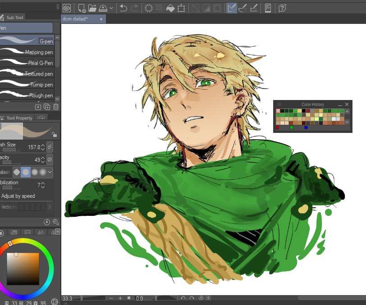Open the Color History panel menu
The width and height of the screenshot is (366, 305).
pos(279,105)
